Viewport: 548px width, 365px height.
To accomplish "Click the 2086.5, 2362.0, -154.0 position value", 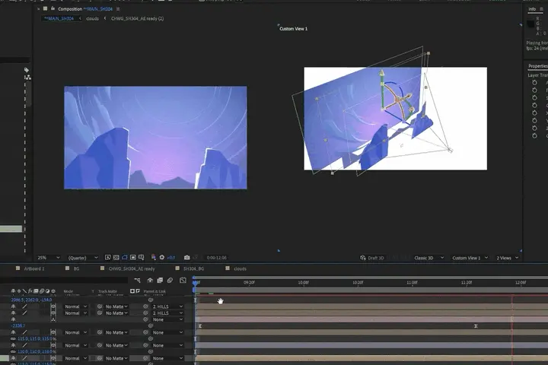I will point(31,300).
